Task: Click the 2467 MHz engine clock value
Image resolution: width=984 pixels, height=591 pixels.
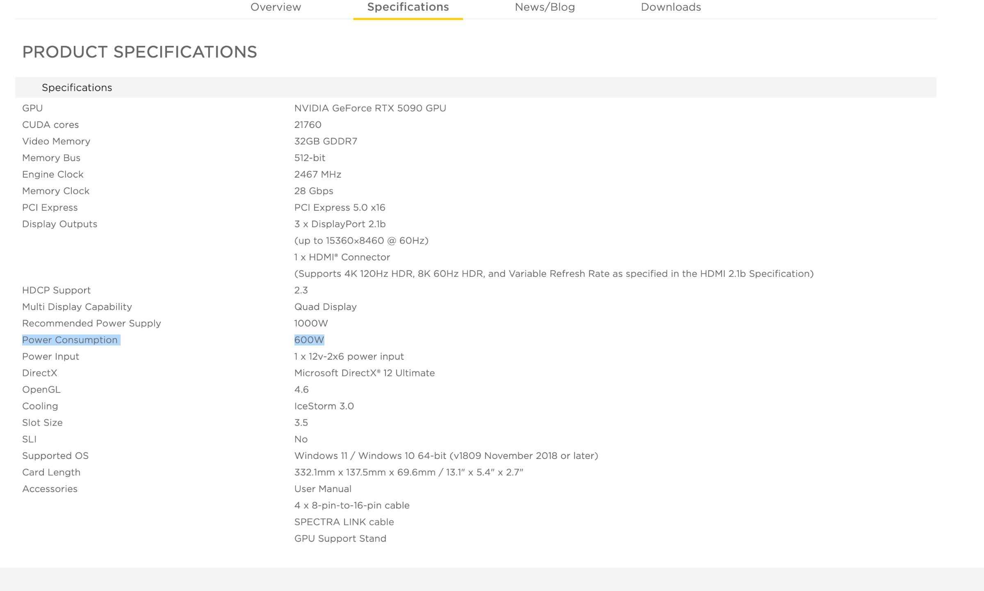Action: 318,174
